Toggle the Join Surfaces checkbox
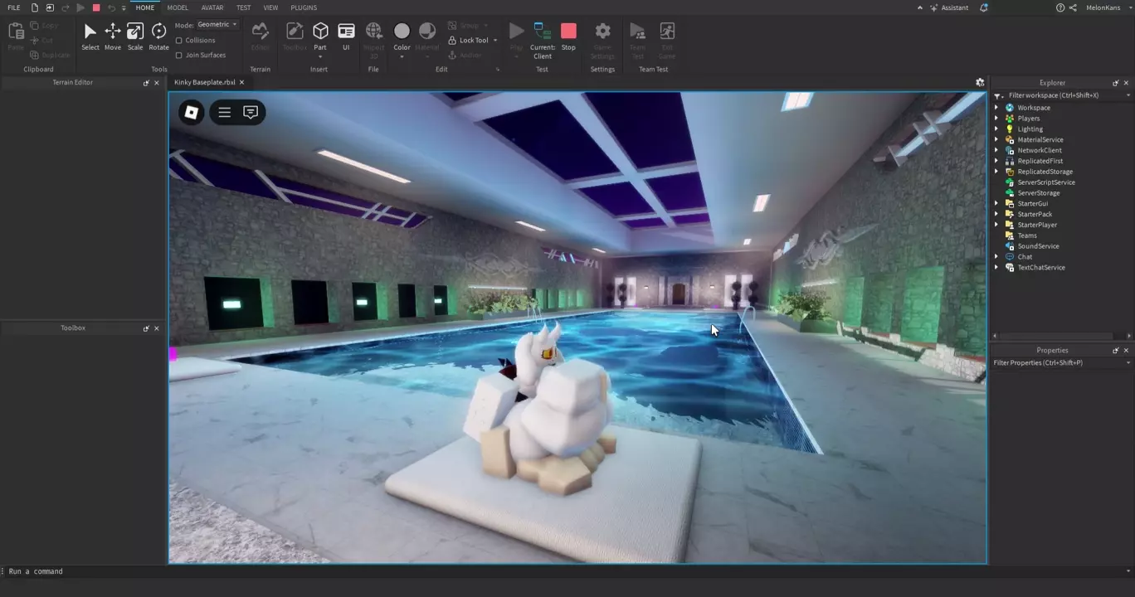This screenshot has height=597, width=1135. pyautogui.click(x=179, y=55)
